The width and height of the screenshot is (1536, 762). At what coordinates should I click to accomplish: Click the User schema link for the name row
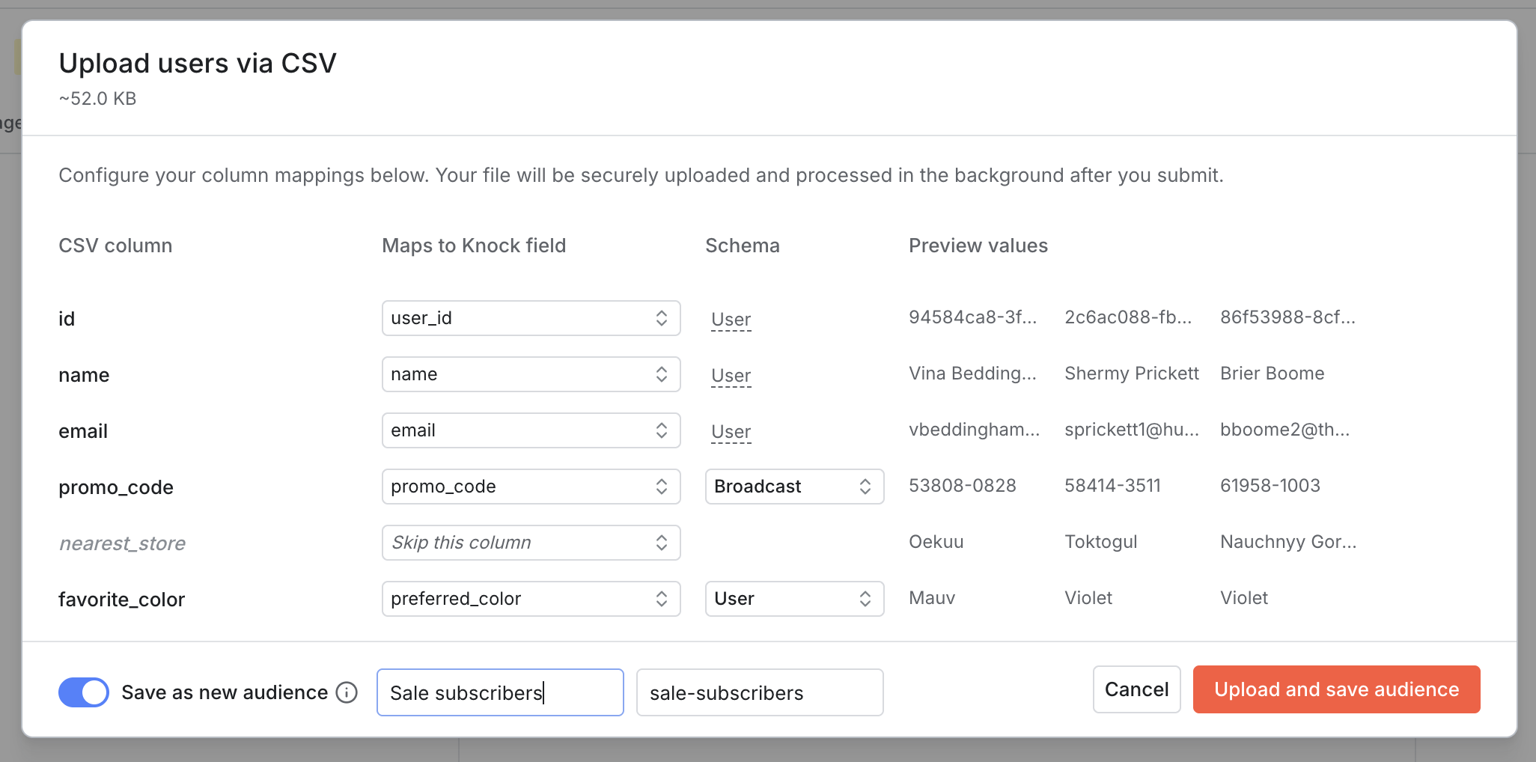tap(730, 376)
